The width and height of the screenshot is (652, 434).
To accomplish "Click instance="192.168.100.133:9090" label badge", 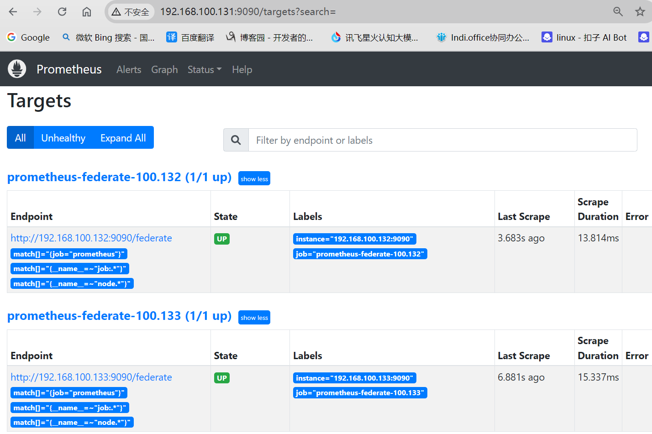I will pos(355,378).
